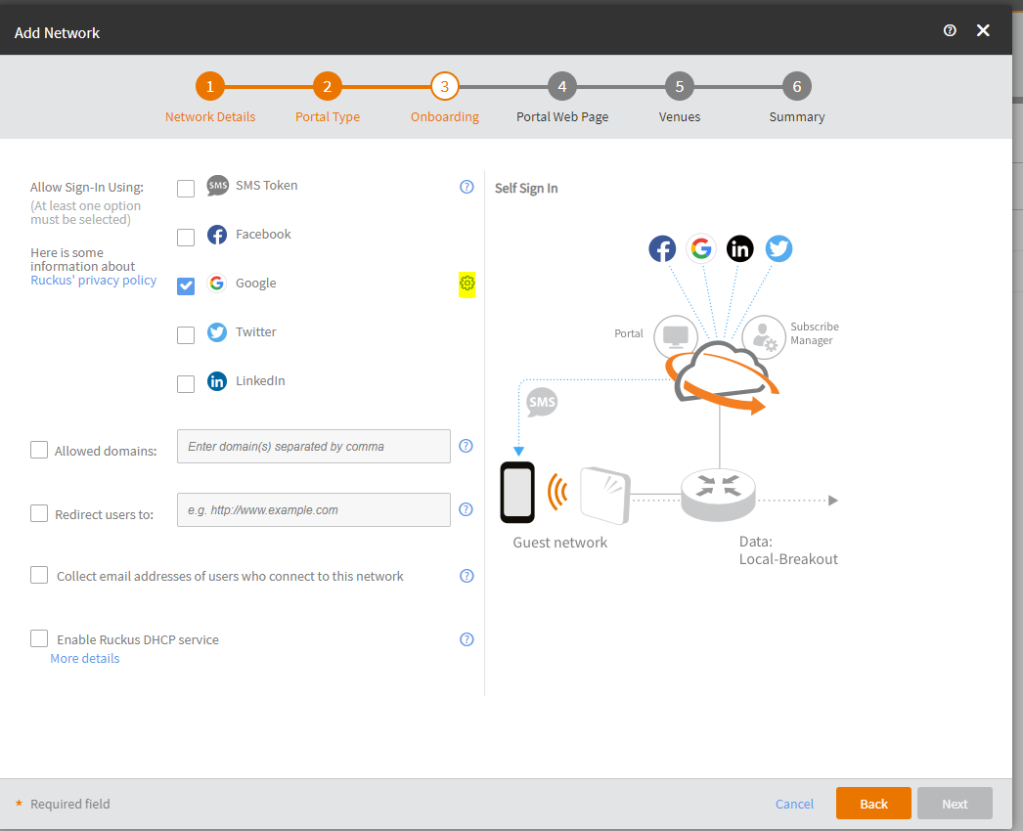This screenshot has height=831, width=1023.
Task: Click the Subscribe Manager icon in diagram
Action: point(763,337)
